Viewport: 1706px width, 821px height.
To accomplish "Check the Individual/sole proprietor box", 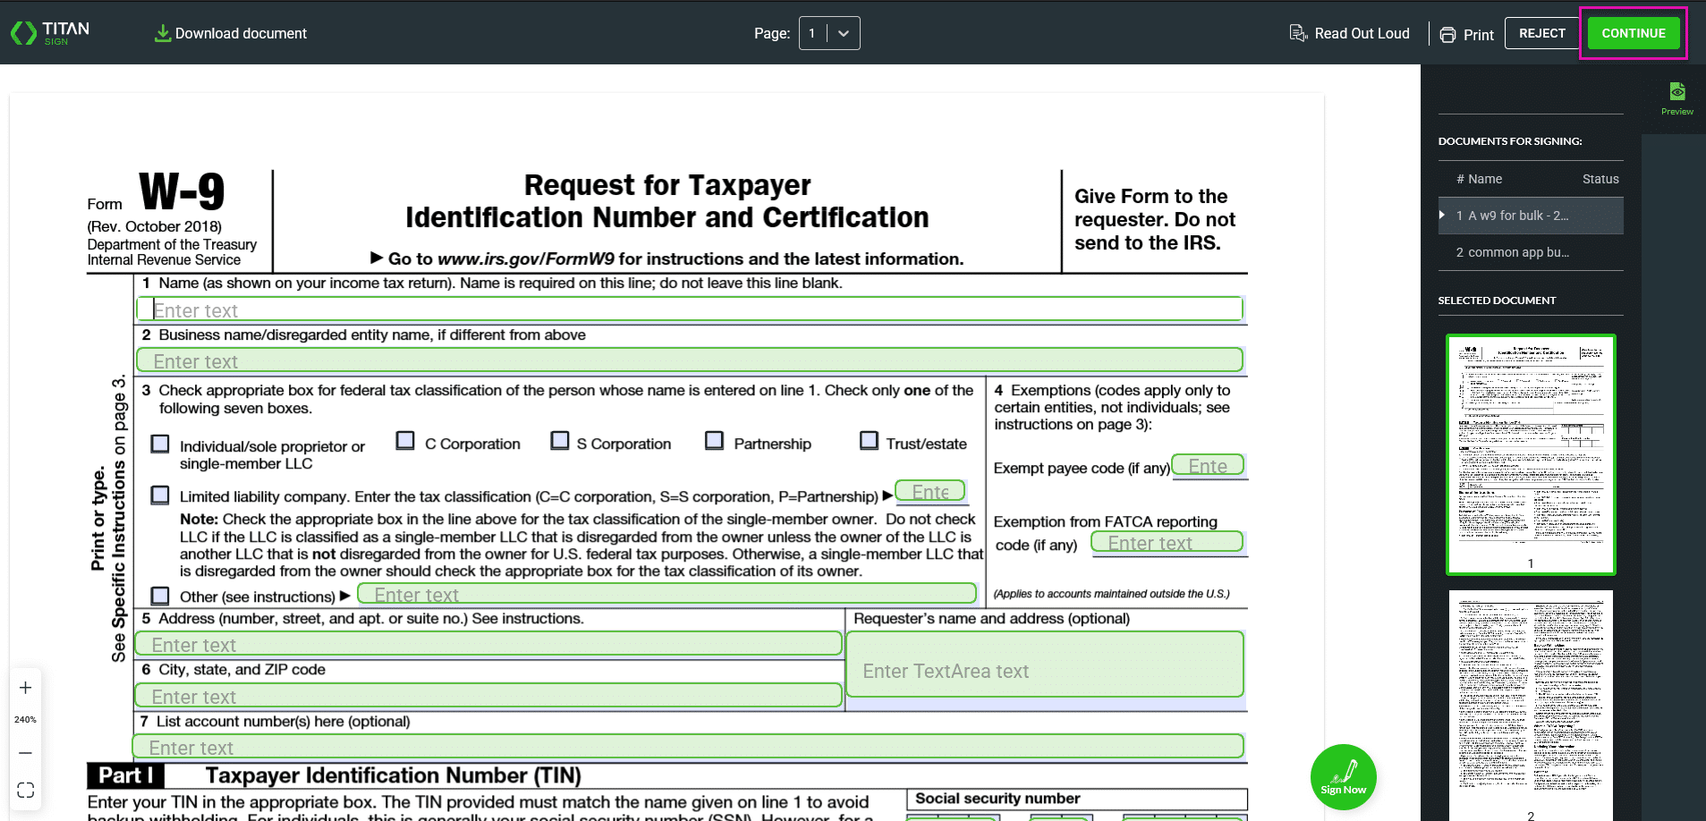I will [161, 444].
